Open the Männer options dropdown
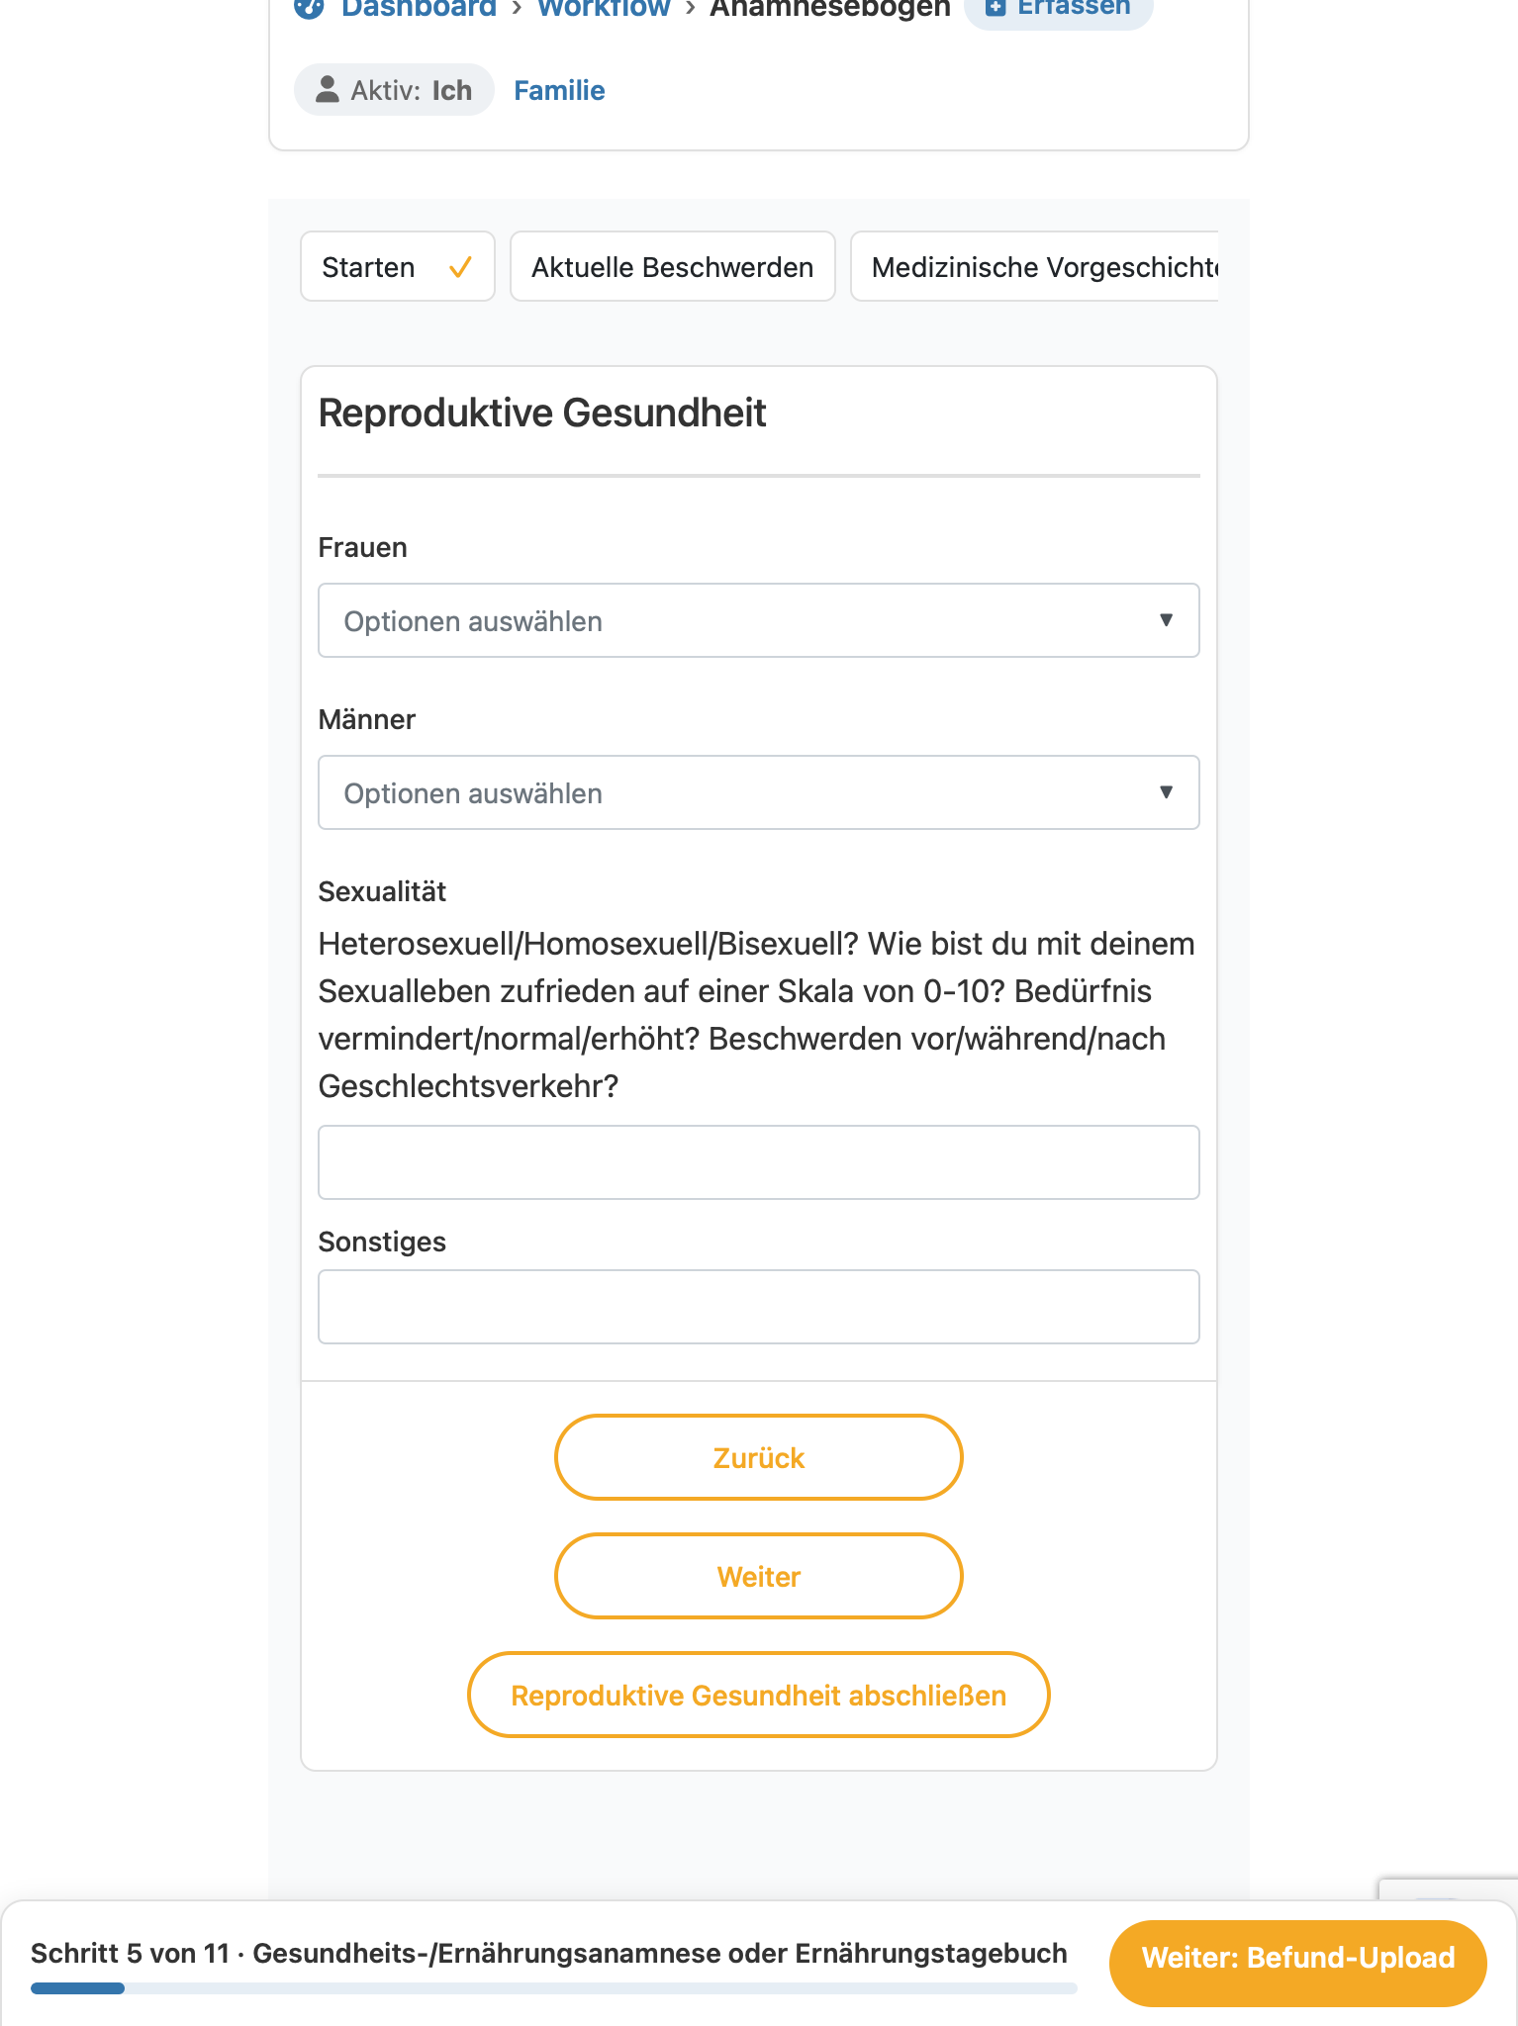Viewport: 1518px width, 2026px height. click(x=759, y=792)
